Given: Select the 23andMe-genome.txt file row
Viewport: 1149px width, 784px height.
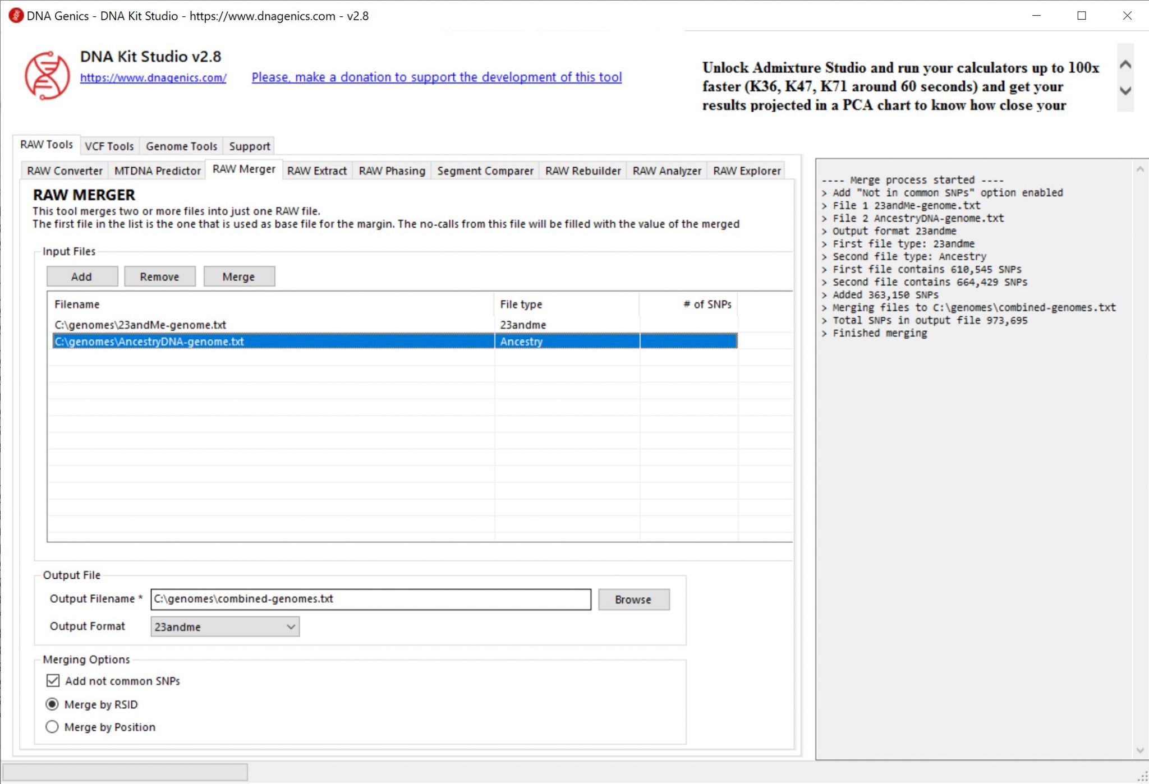Looking at the screenshot, I should 140,325.
